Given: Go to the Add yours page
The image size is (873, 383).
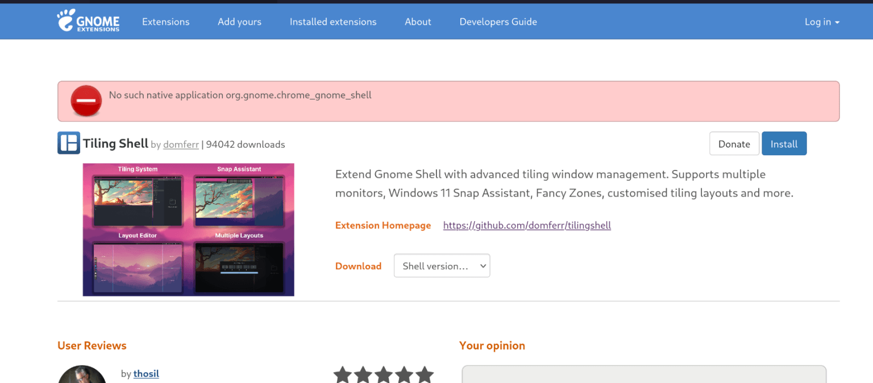Looking at the screenshot, I should pos(239,22).
